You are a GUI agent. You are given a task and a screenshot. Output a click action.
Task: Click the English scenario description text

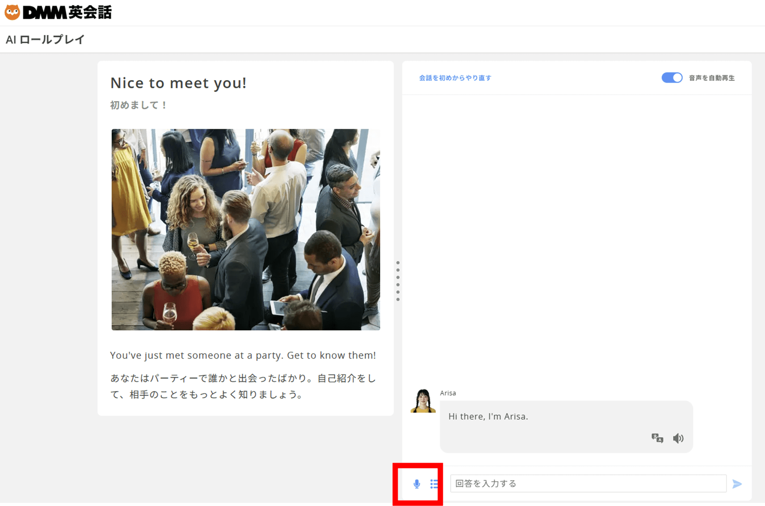pos(243,355)
